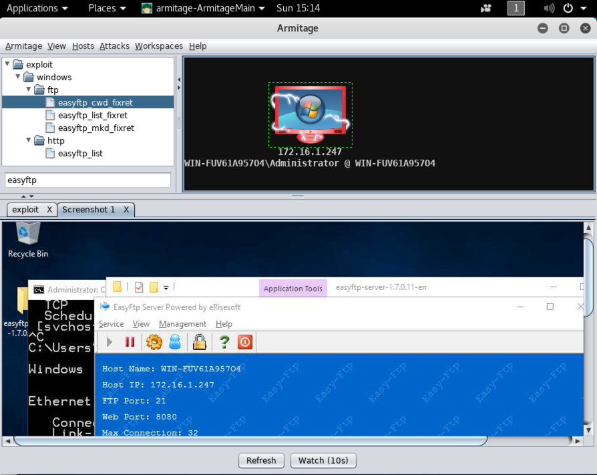Click the volume speaker icon in top bar
The height and width of the screenshot is (475, 597).
549,8
